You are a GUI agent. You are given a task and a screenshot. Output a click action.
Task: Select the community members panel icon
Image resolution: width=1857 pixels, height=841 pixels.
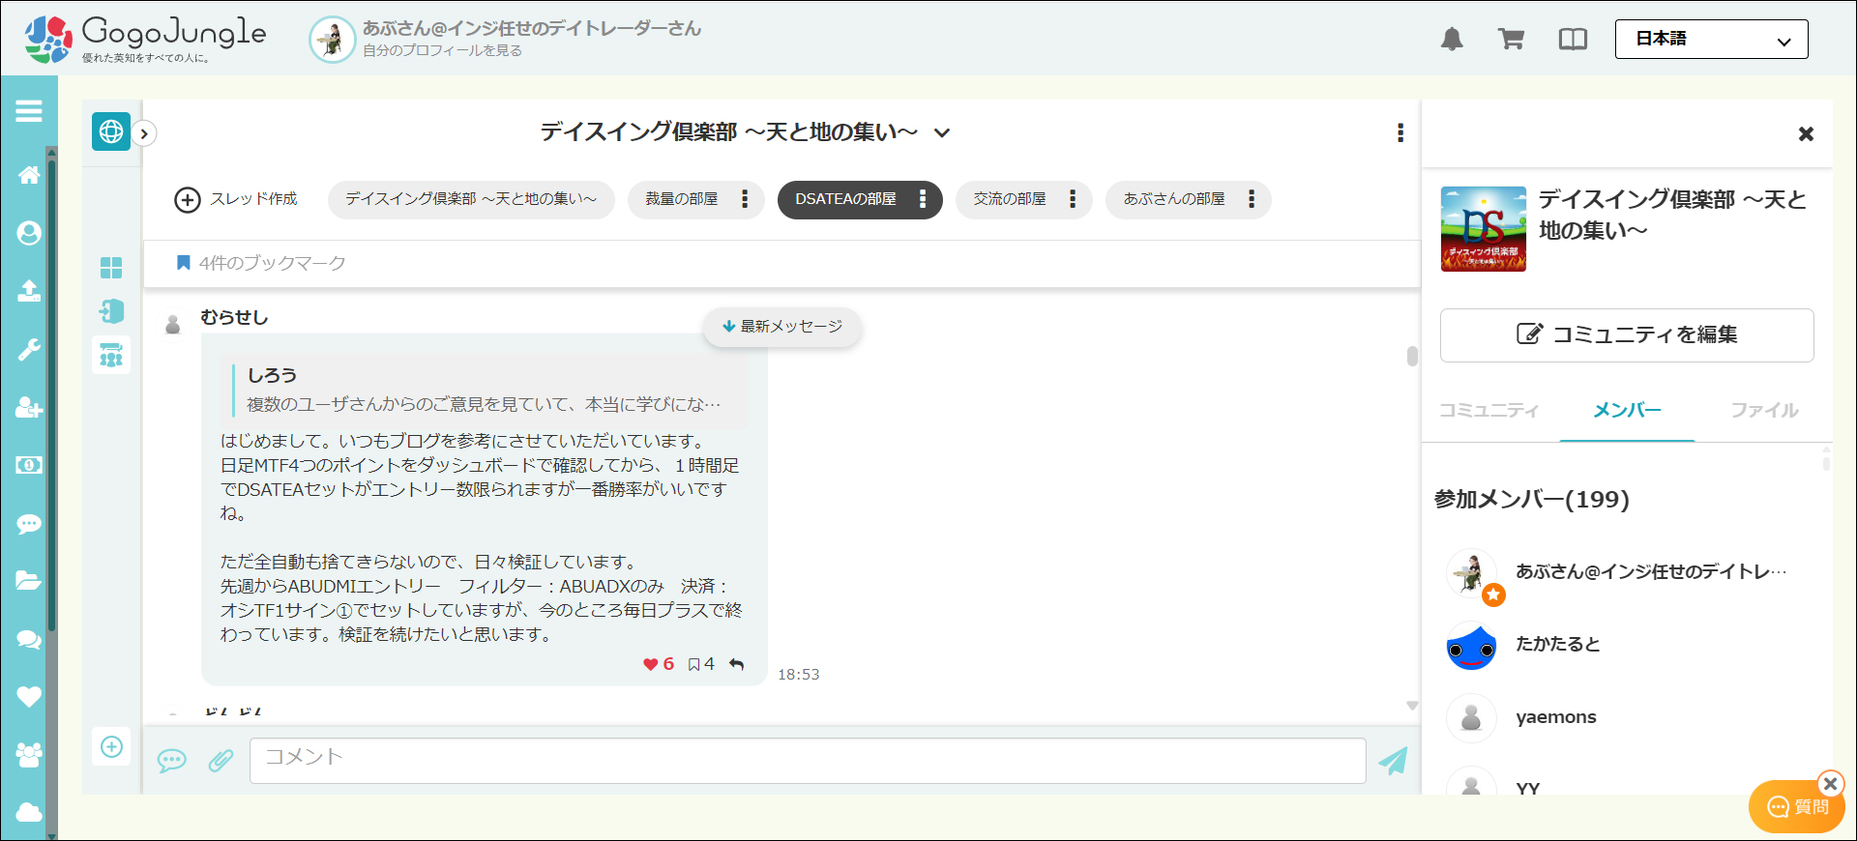[x=111, y=355]
